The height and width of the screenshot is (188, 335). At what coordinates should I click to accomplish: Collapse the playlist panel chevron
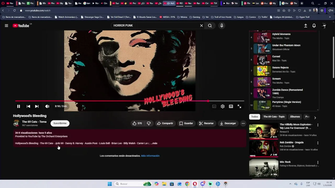tap(318, 110)
